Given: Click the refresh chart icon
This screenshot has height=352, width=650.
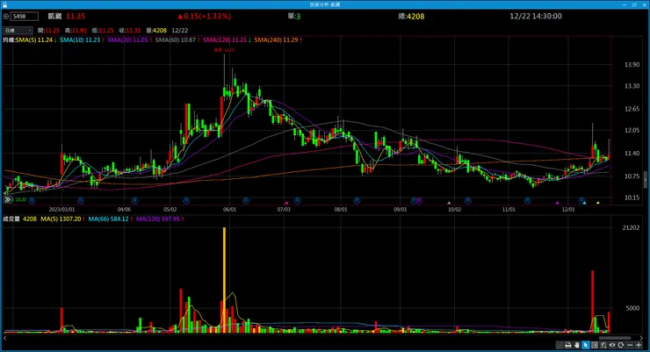Looking at the screenshot, I should pyautogui.click(x=620, y=345).
